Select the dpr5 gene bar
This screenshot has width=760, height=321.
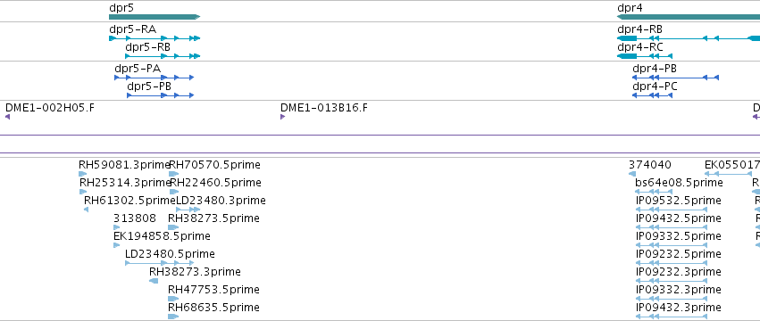[x=155, y=17]
